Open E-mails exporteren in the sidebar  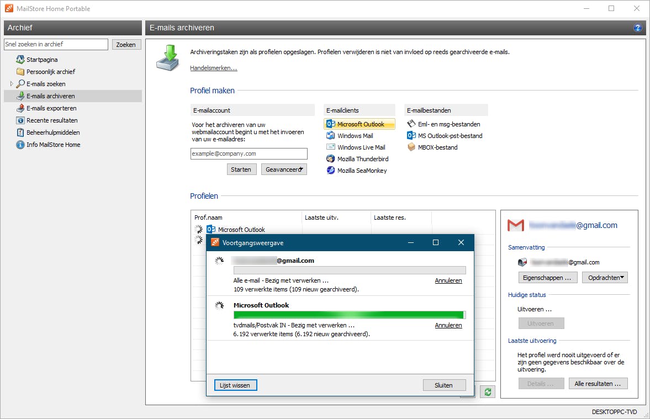pos(51,108)
